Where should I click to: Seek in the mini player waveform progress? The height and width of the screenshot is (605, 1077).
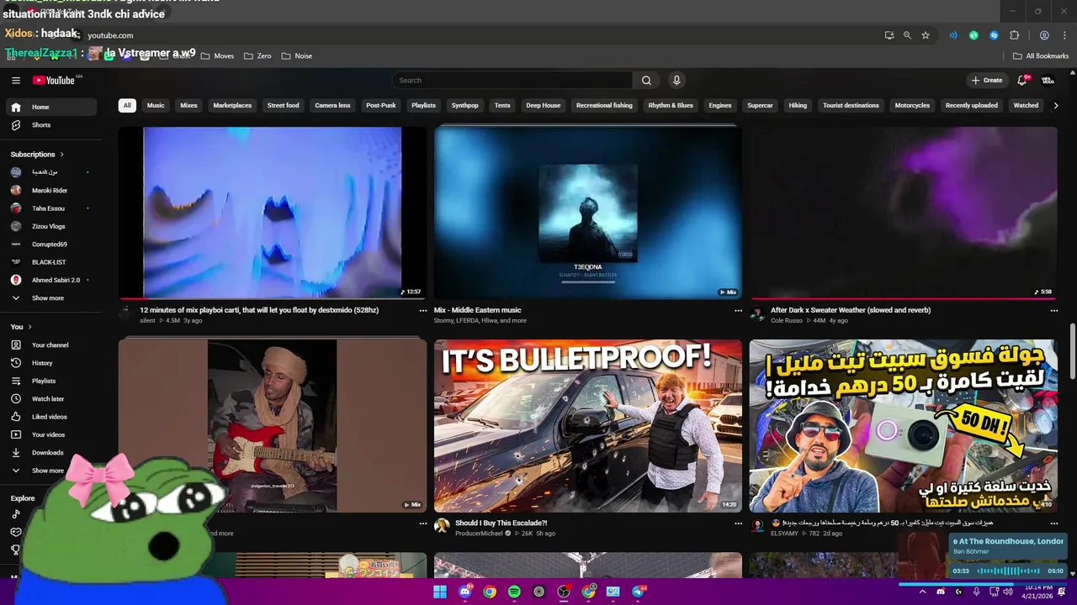pos(1008,571)
